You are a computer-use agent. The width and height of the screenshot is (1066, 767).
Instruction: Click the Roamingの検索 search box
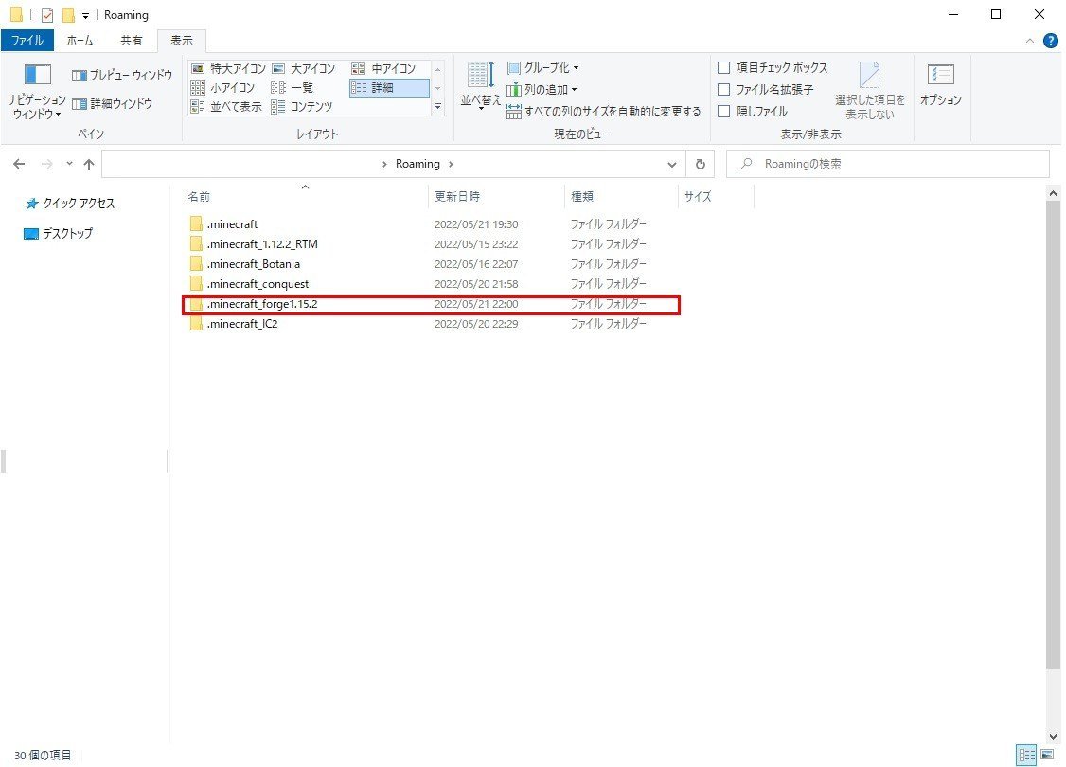[x=888, y=164]
